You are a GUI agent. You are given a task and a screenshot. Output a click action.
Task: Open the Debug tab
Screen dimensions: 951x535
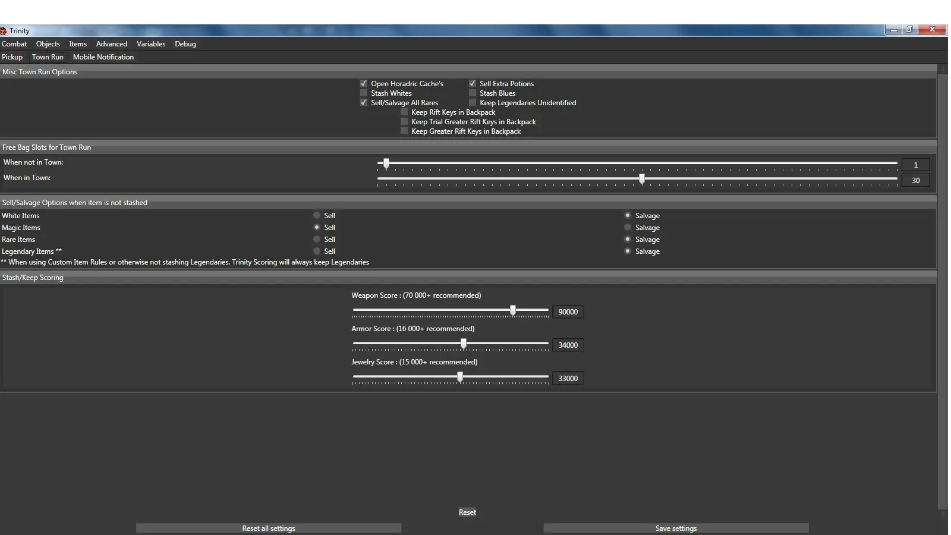point(185,44)
